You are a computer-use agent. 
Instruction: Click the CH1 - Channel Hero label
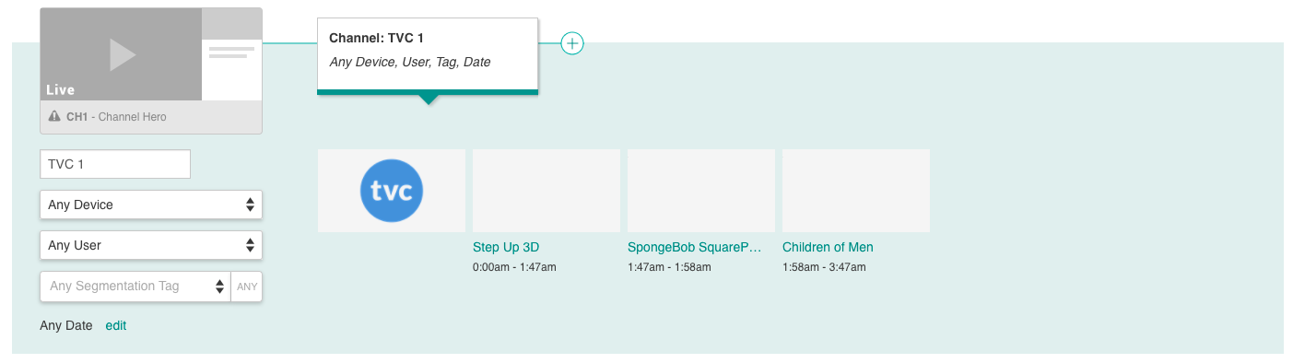tap(116, 118)
